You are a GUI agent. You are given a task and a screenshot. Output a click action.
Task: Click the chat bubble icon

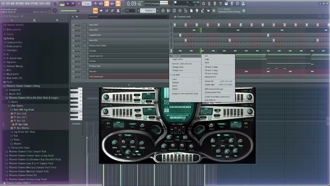click(x=237, y=4)
